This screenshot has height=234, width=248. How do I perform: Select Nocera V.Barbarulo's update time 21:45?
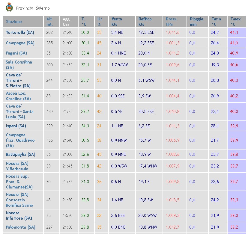67,166
